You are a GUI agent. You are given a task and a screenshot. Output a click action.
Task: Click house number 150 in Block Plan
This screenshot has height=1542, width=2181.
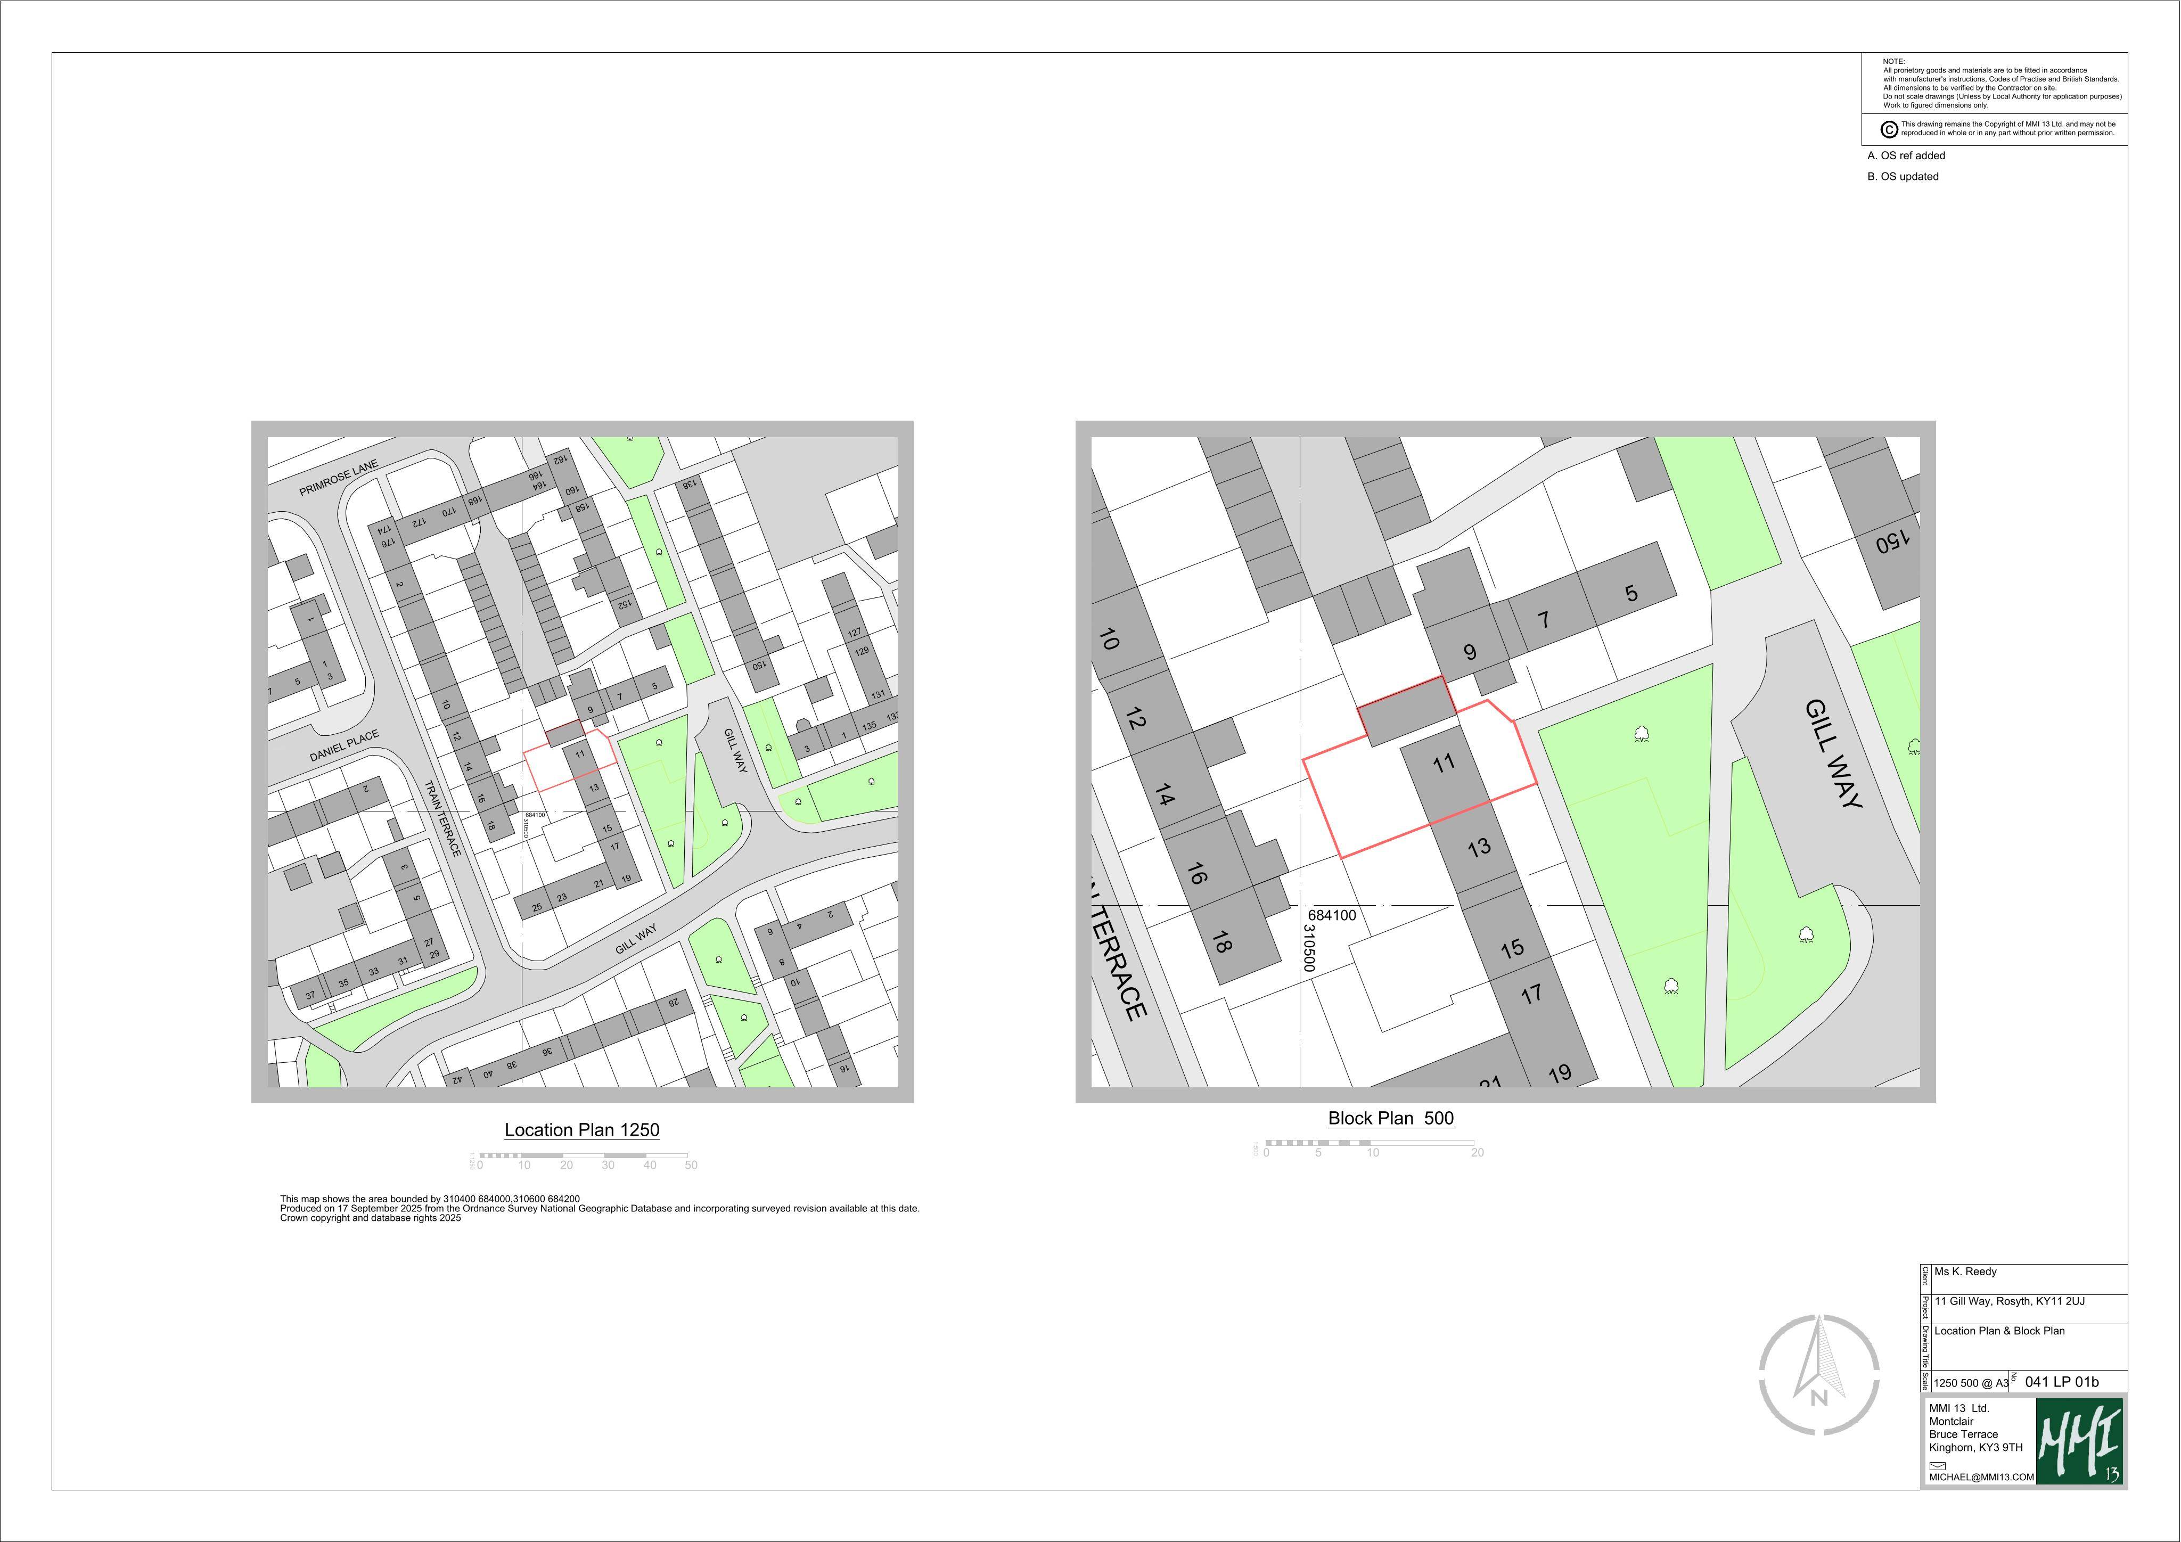[1892, 543]
